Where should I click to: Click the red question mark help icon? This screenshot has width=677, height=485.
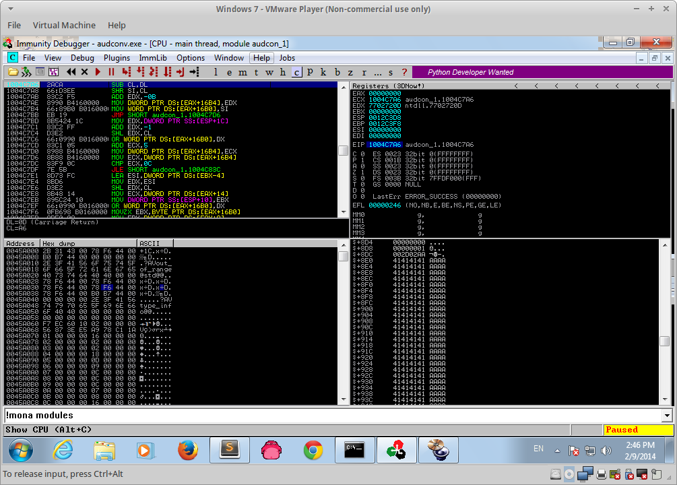[404, 72]
